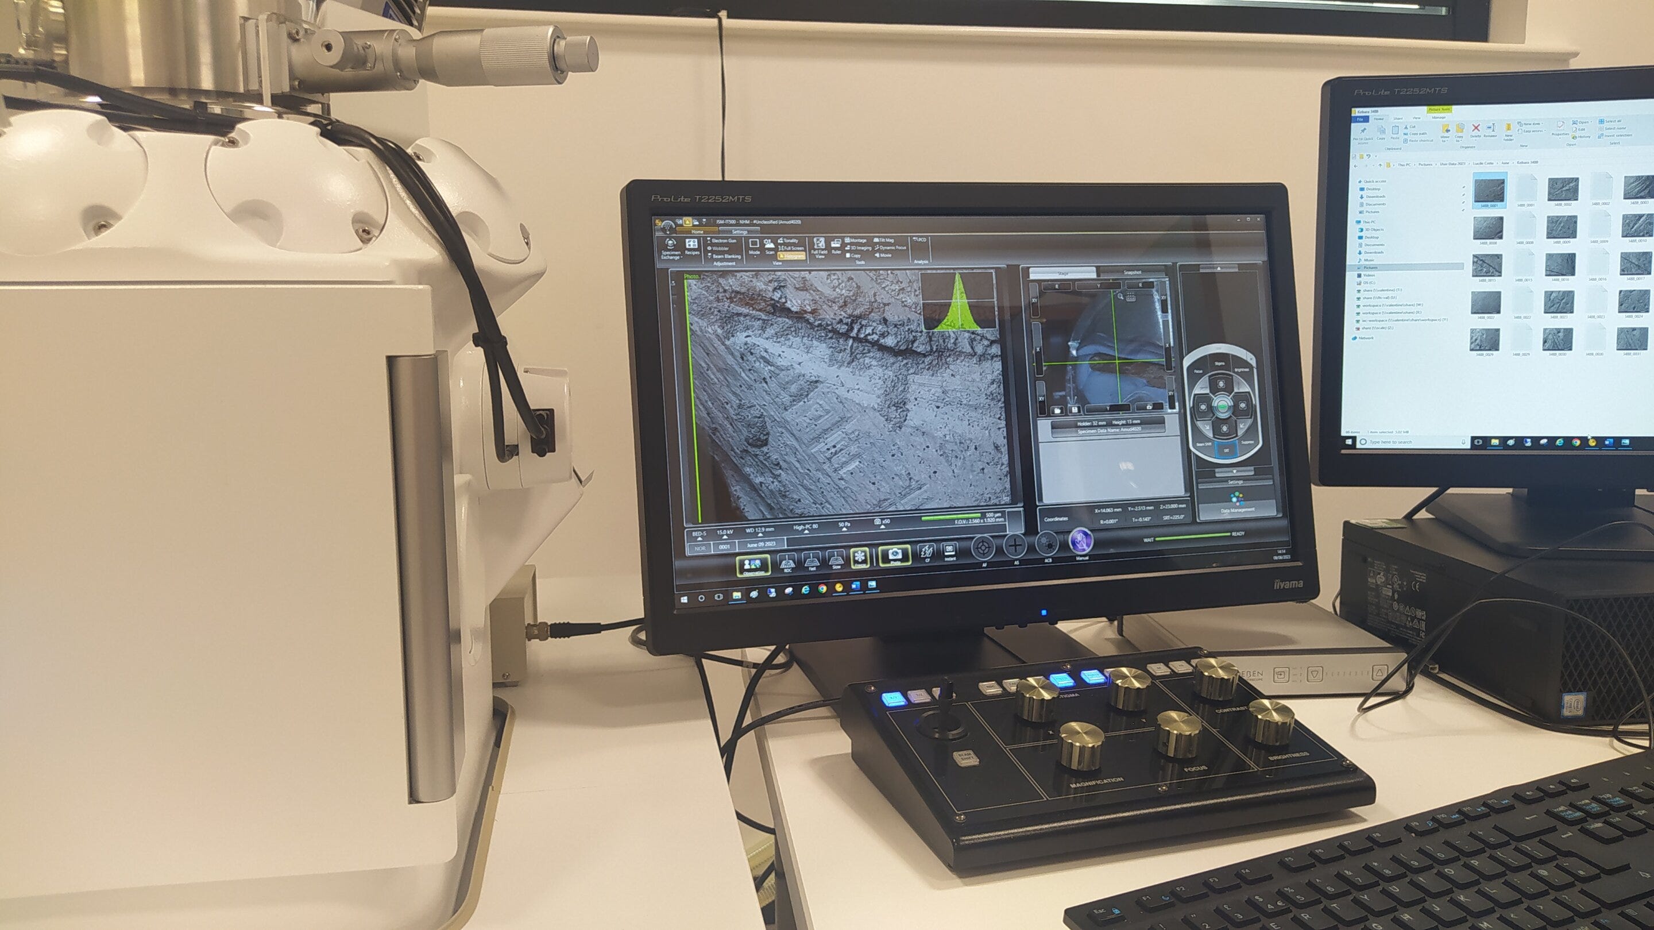1654x930 pixels.
Task: Open the Dynamic Focus tool
Action: click(891, 248)
